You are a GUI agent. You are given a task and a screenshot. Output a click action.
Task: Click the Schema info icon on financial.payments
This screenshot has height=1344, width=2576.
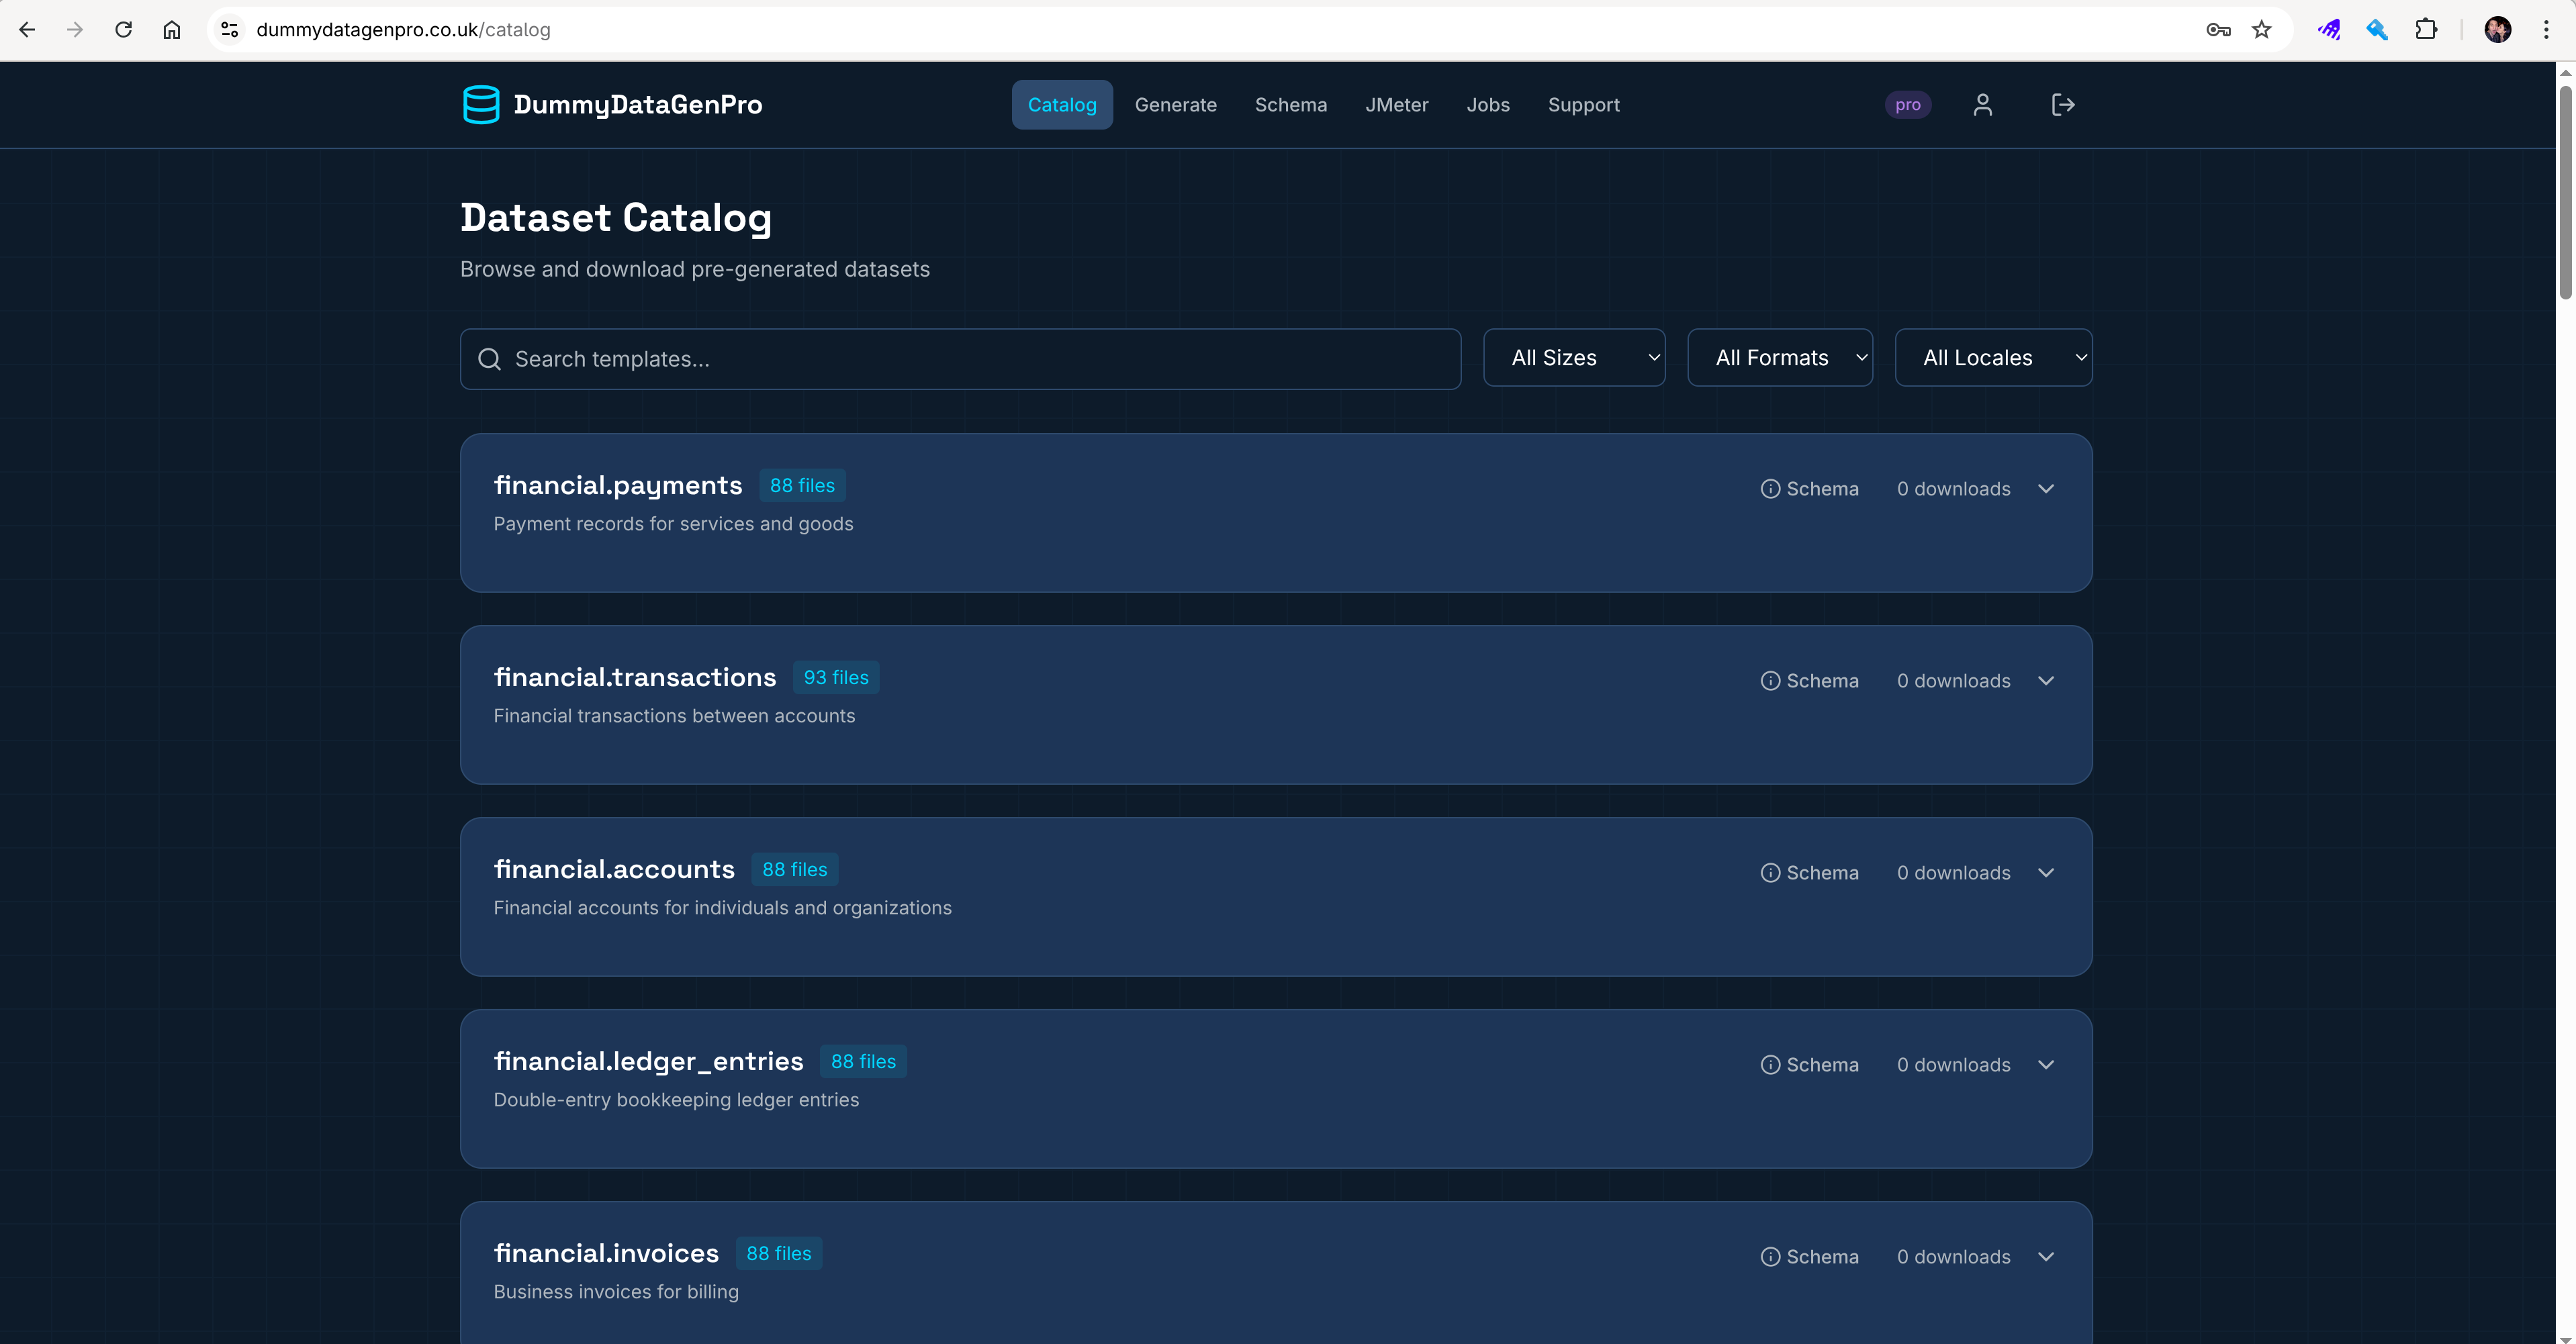(x=1771, y=488)
